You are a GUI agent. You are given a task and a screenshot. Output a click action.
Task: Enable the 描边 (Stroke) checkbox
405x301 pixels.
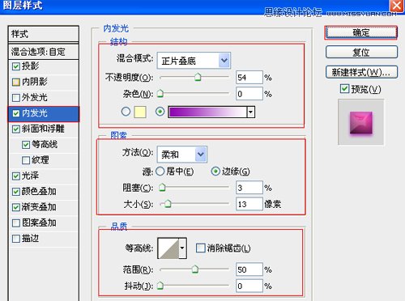point(16,239)
